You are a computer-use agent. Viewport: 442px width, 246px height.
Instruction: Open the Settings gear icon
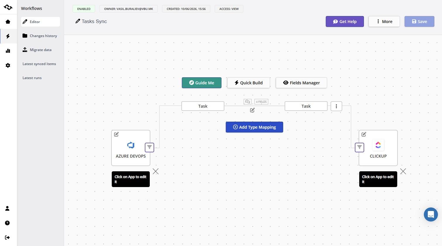8,65
